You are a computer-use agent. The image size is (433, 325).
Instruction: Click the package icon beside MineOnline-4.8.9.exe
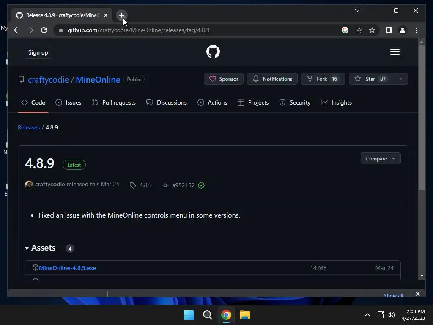(35, 267)
